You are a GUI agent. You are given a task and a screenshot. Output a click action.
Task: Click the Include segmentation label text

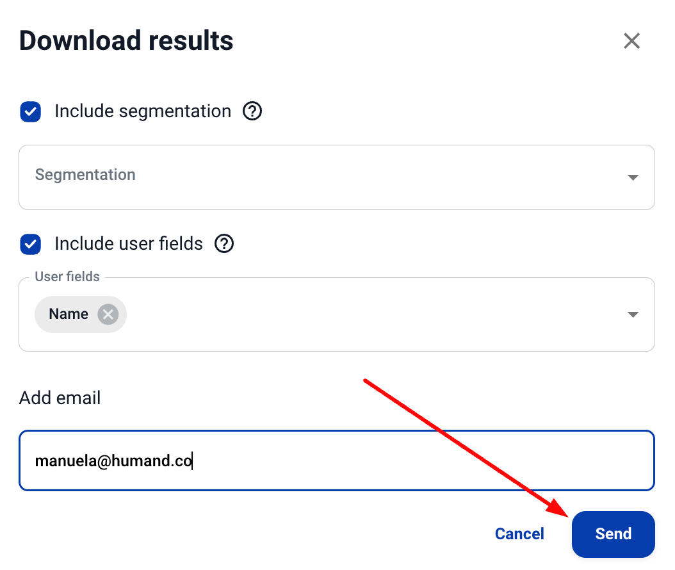coord(143,111)
